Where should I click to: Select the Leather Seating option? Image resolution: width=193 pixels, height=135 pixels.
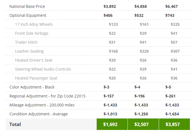tap(29, 51)
